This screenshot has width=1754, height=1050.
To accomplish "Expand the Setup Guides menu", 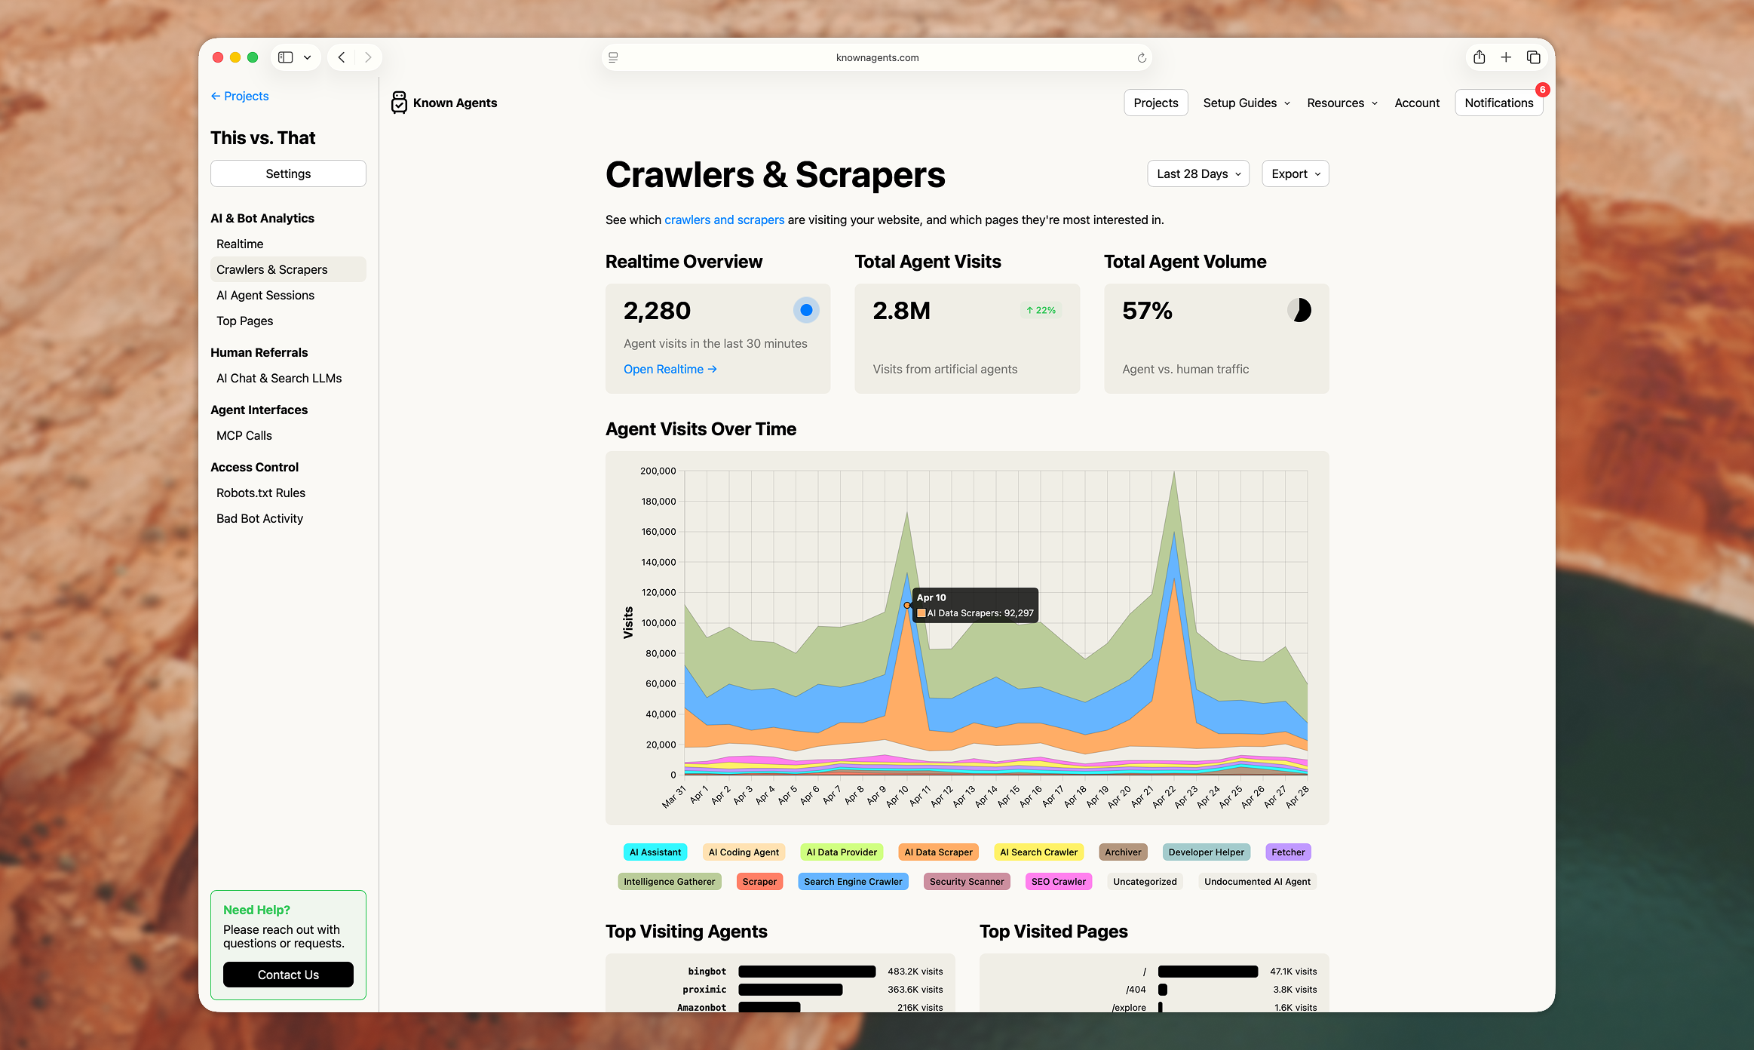I will tap(1246, 103).
